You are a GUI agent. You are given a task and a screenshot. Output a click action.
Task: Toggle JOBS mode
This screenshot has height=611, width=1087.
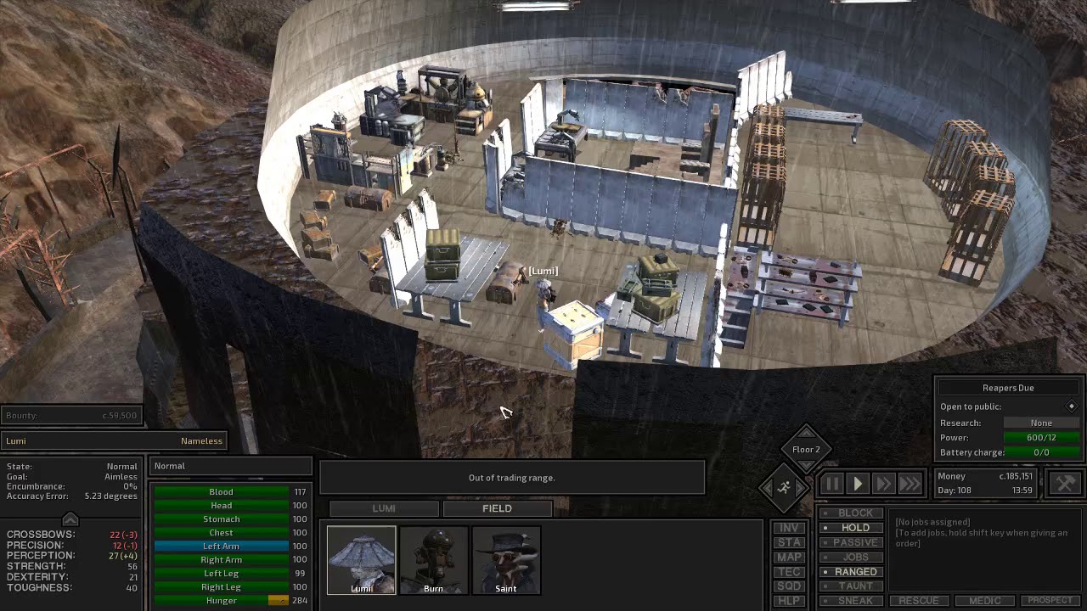click(x=852, y=557)
